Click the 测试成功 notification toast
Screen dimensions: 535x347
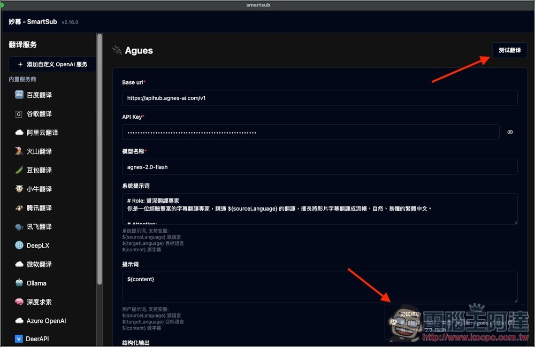click(455, 322)
